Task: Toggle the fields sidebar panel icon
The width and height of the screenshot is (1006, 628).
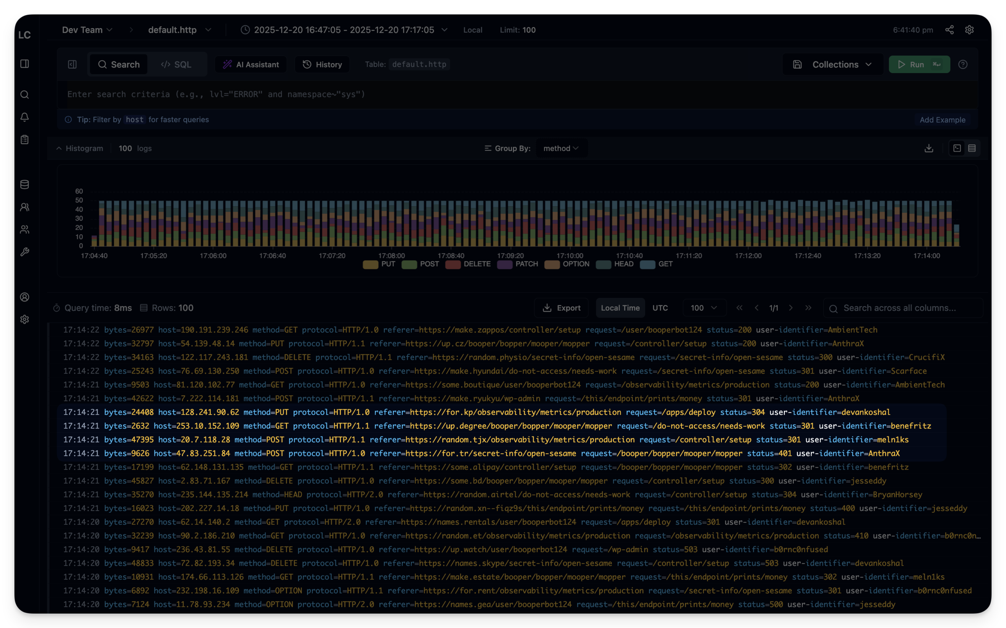Action: [73, 65]
